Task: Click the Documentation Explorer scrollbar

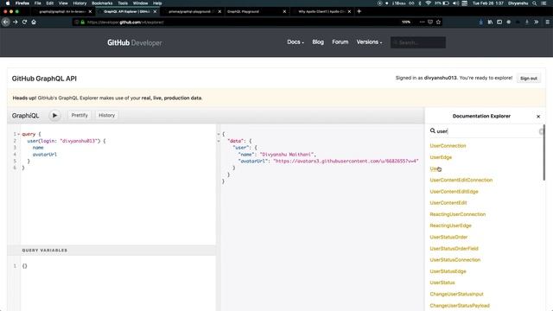Action: tap(543, 152)
